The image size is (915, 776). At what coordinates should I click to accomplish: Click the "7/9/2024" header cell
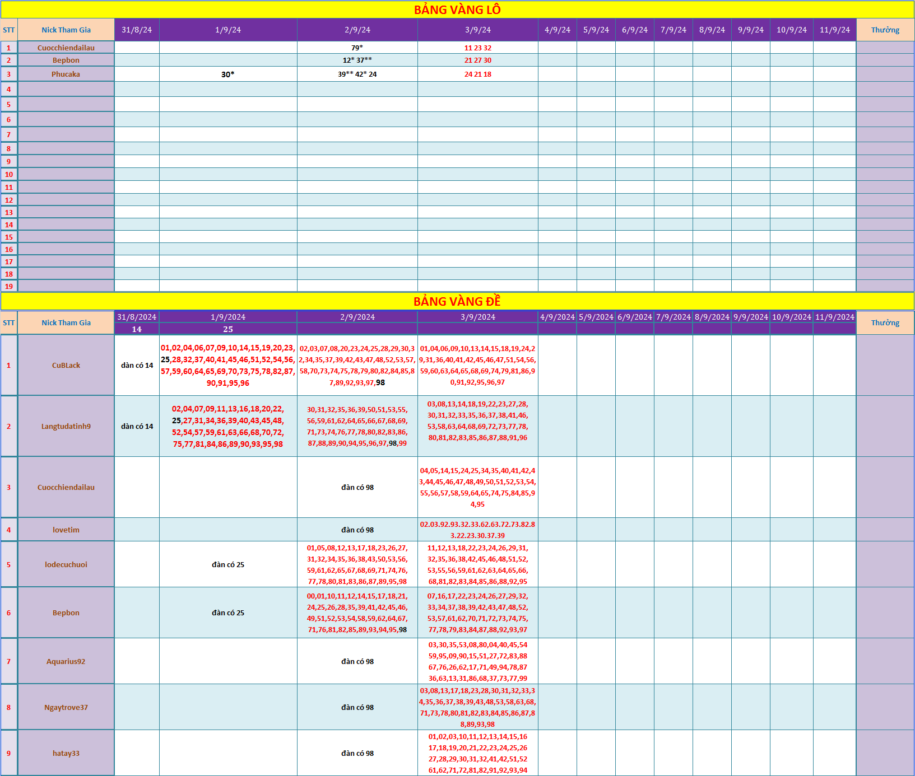click(x=674, y=317)
